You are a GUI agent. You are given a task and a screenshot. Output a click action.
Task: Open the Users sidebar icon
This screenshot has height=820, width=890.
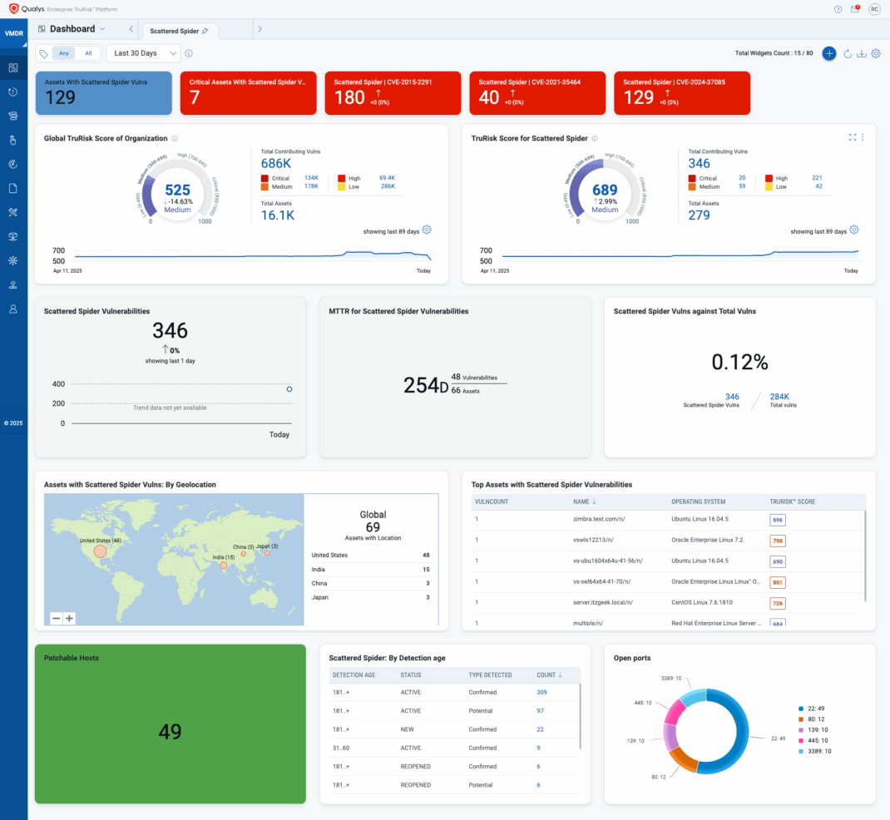[x=13, y=309]
